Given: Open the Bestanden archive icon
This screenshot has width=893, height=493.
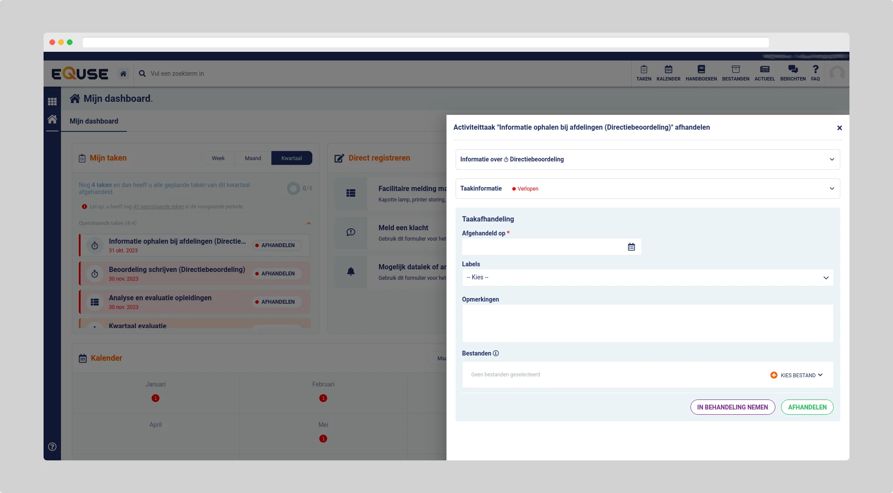Looking at the screenshot, I should (x=735, y=73).
